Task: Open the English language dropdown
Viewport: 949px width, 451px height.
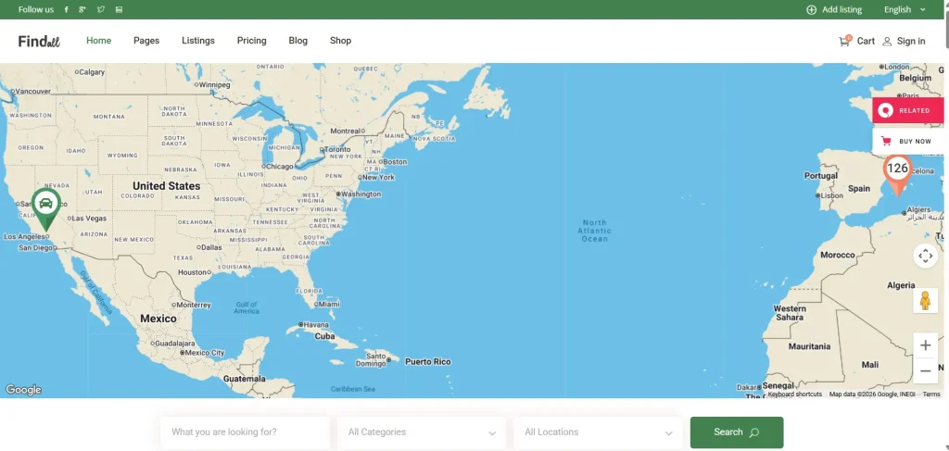Action: pyautogui.click(x=905, y=9)
